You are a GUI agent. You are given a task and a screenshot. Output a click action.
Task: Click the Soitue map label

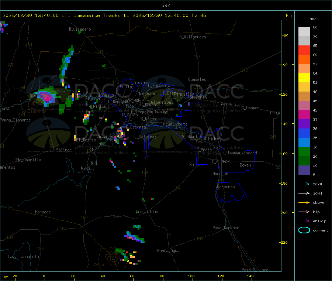(x=196, y=165)
